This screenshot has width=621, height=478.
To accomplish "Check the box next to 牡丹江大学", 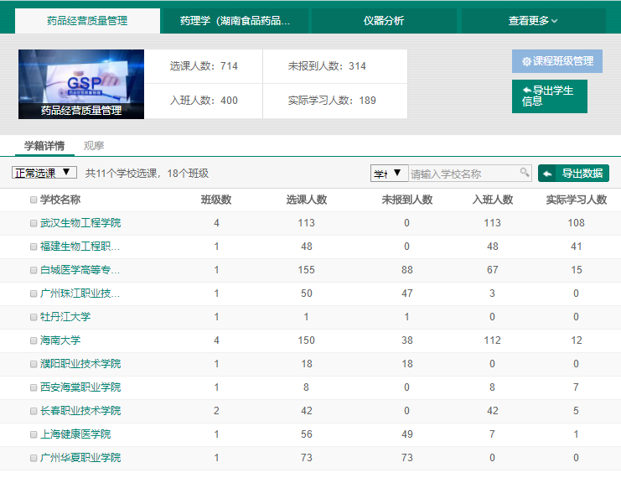I will (34, 317).
